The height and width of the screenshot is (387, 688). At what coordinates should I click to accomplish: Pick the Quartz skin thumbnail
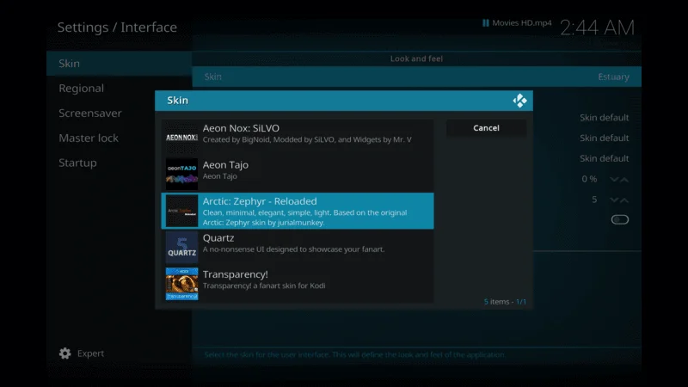[x=181, y=247]
